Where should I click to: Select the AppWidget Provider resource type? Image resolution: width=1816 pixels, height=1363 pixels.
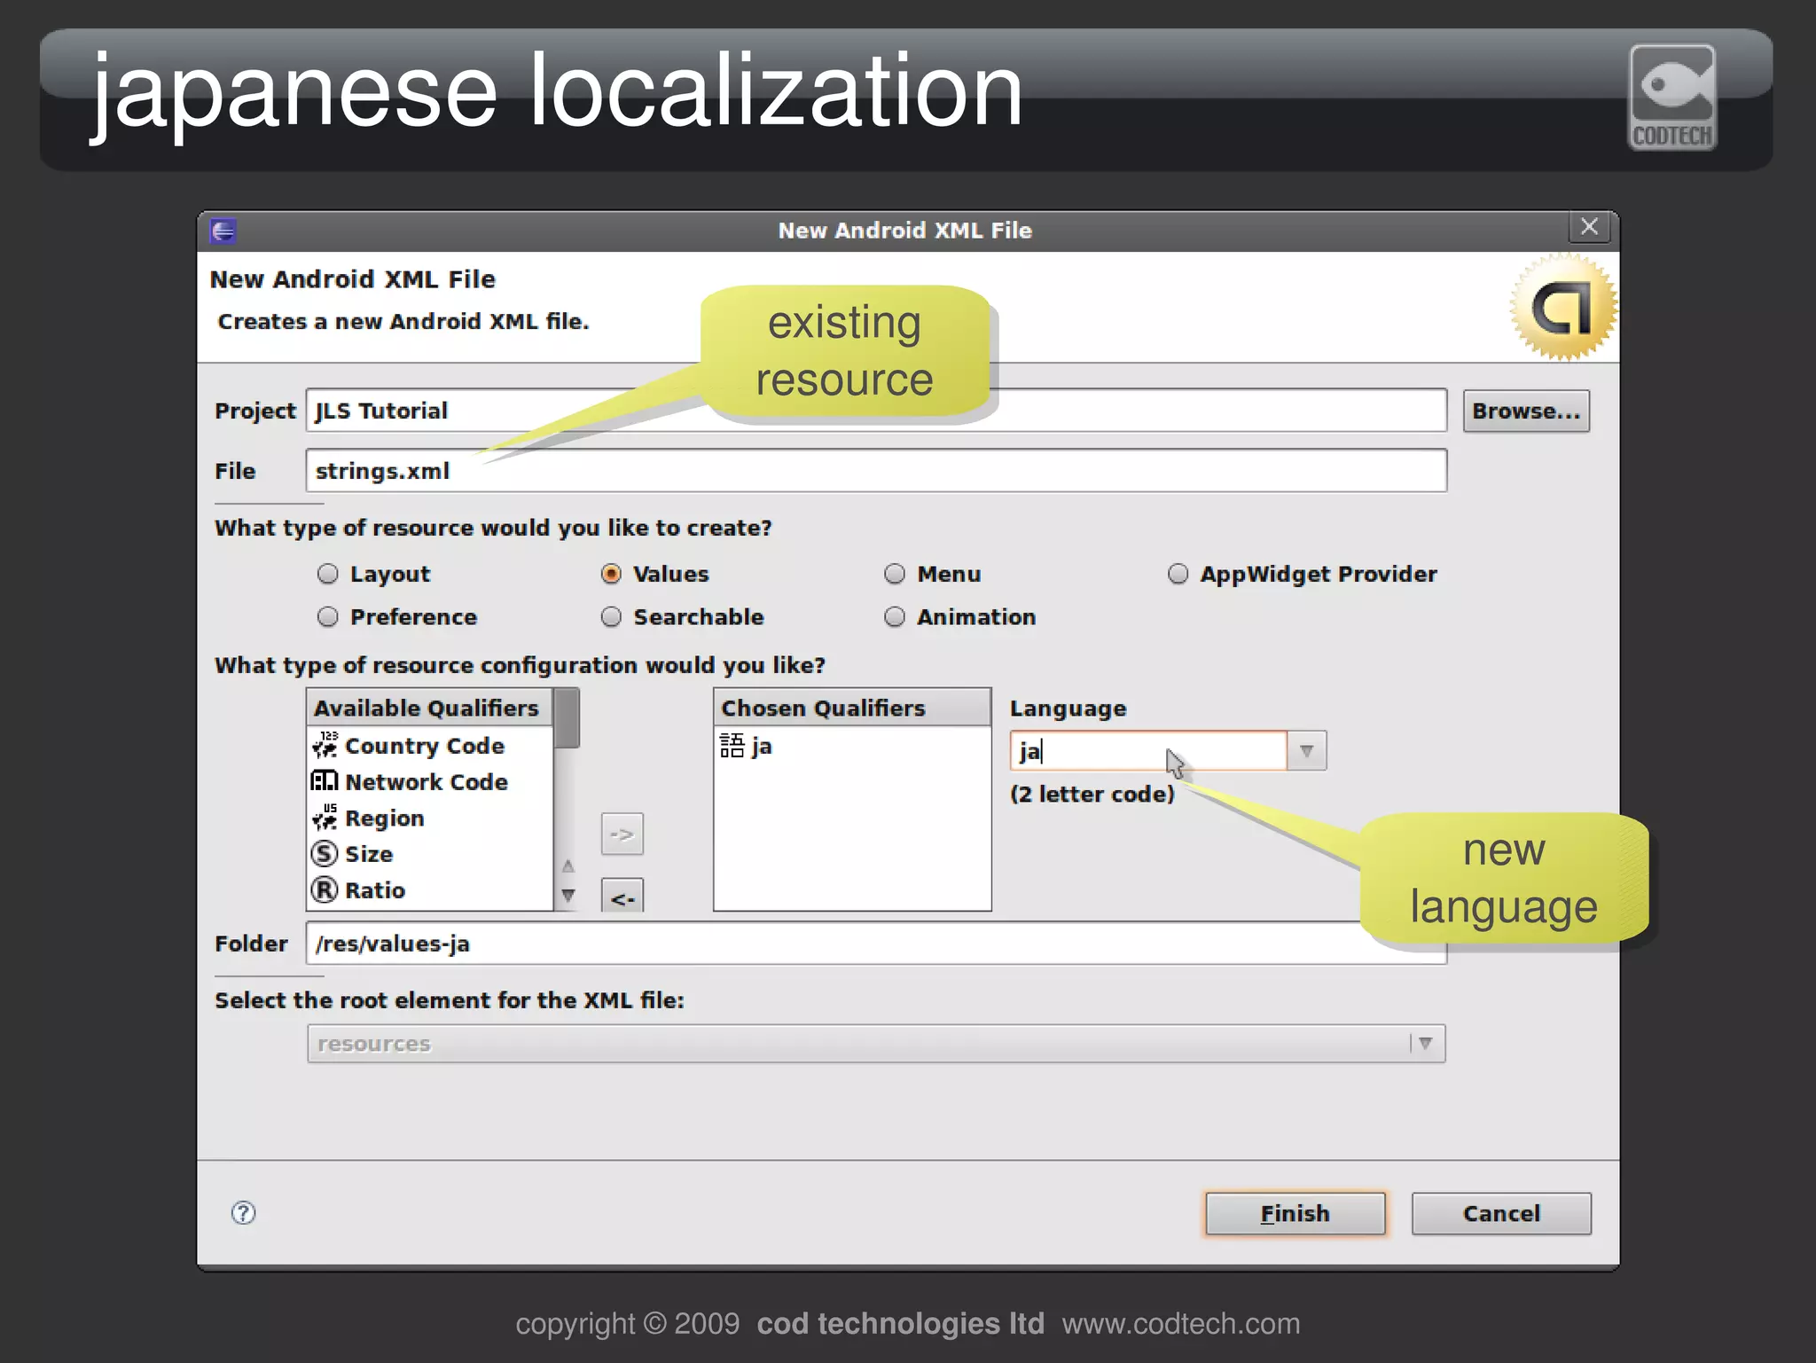1302,574
